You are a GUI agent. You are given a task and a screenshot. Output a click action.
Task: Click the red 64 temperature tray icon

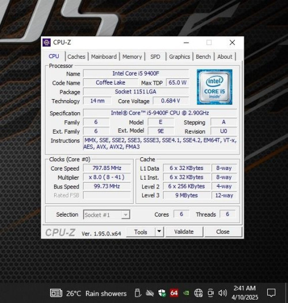click(x=174, y=293)
